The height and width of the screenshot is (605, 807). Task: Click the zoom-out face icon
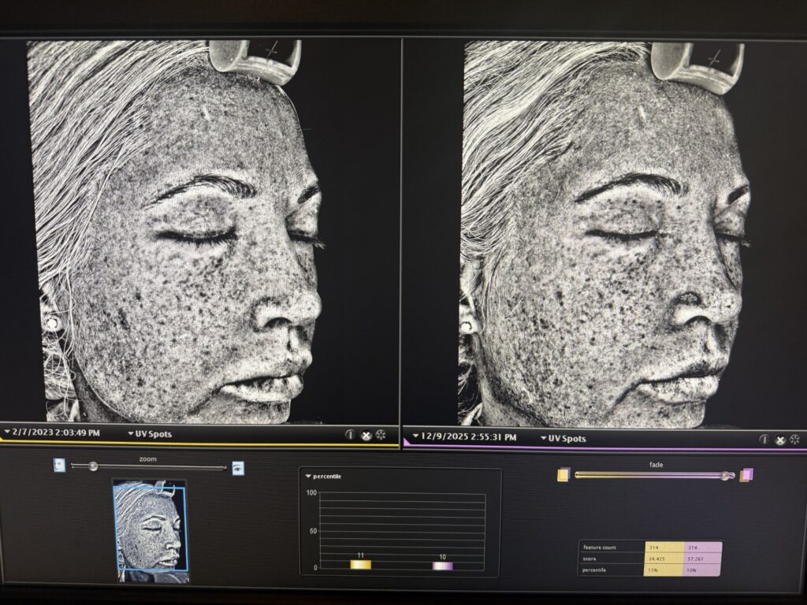pyautogui.click(x=59, y=466)
